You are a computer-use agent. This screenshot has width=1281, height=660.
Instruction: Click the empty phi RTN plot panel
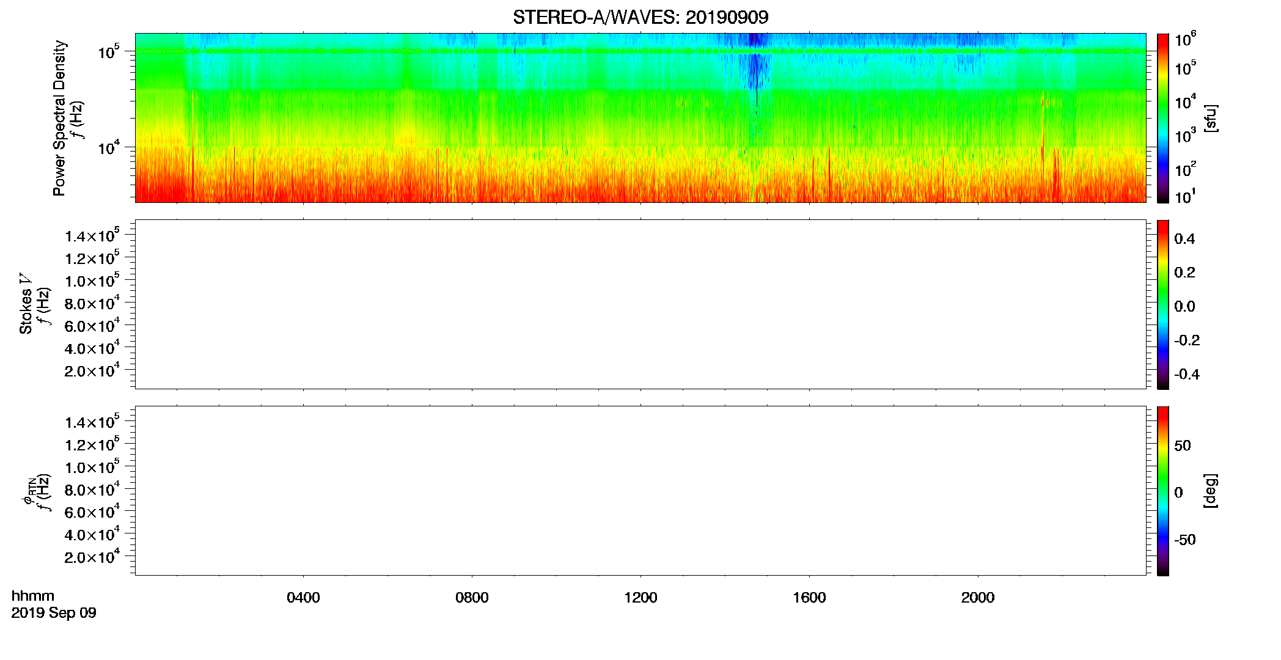click(640, 491)
